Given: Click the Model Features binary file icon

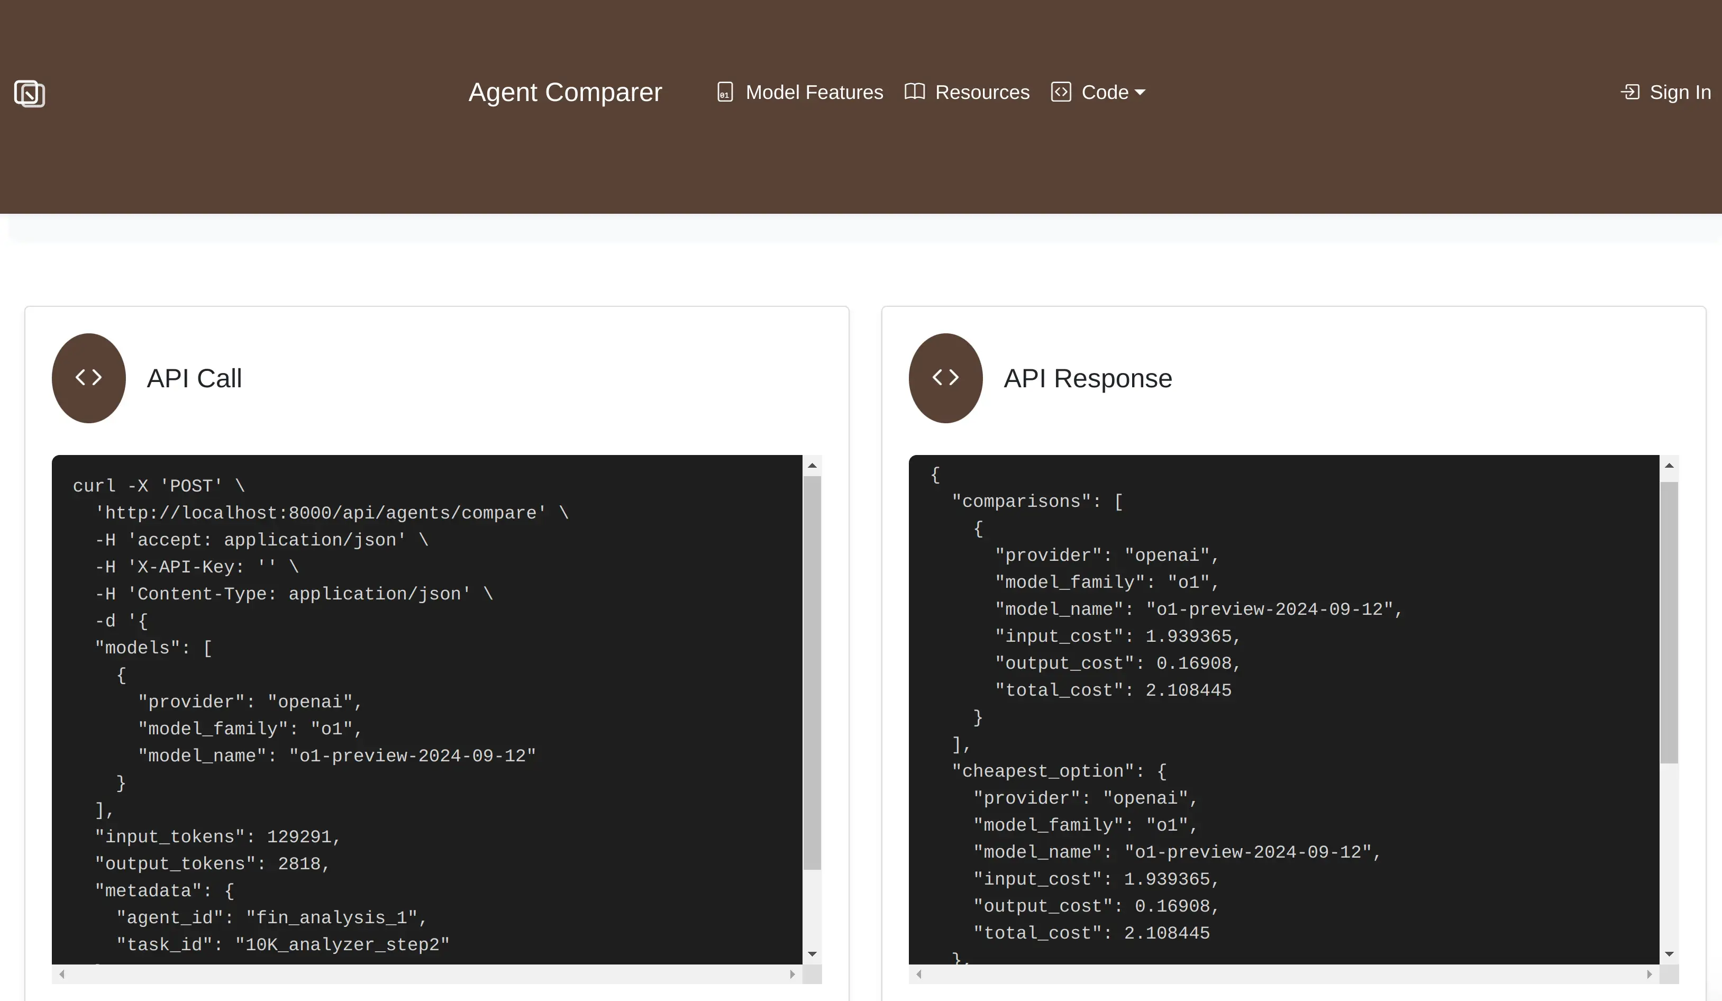Looking at the screenshot, I should (x=725, y=92).
